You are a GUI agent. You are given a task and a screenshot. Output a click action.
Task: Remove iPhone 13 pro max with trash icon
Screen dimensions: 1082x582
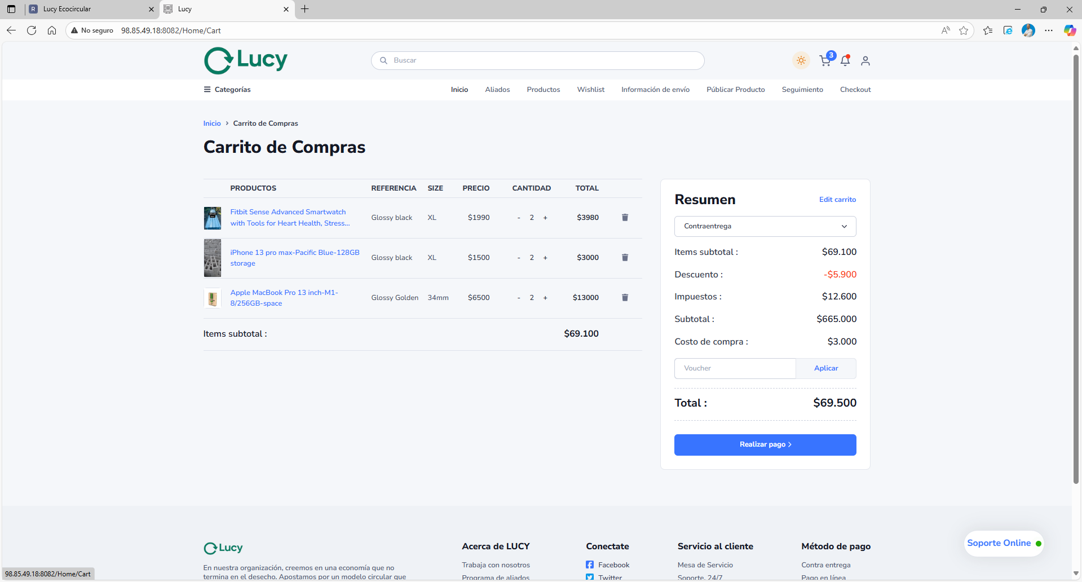pyautogui.click(x=625, y=258)
